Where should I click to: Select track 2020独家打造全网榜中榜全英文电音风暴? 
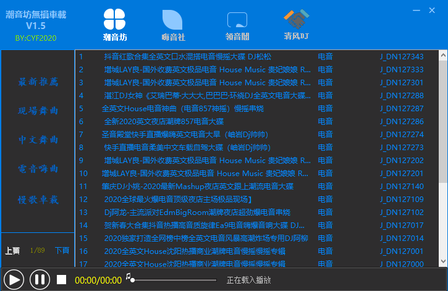[x=206, y=238]
